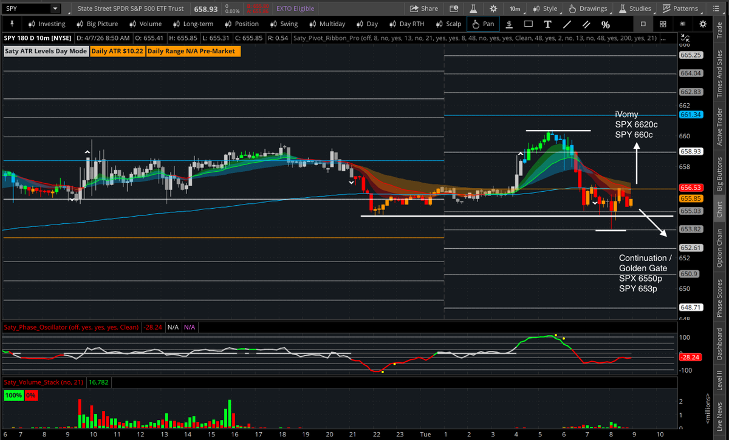Screen dimensions: 729x440
Task: Share the chart via Share button
Action: pyautogui.click(x=424, y=8)
